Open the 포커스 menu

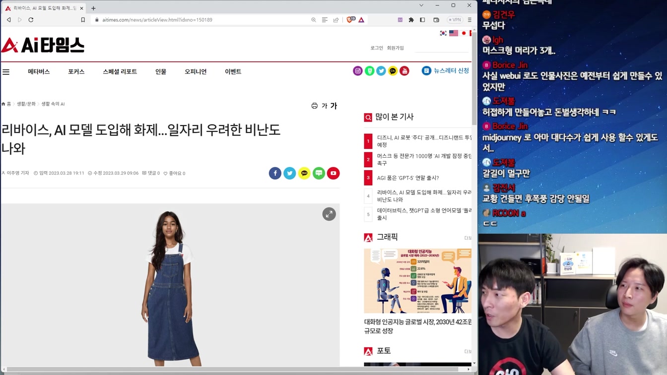pyautogui.click(x=76, y=72)
